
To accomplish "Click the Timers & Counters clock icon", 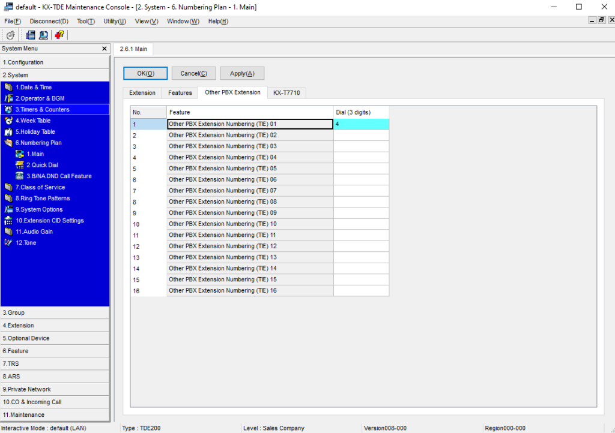I will coord(8,110).
